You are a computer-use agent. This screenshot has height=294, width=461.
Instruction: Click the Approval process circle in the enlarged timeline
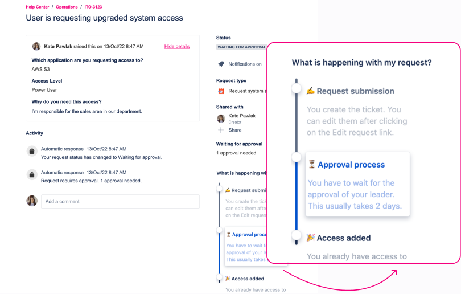[x=295, y=156]
